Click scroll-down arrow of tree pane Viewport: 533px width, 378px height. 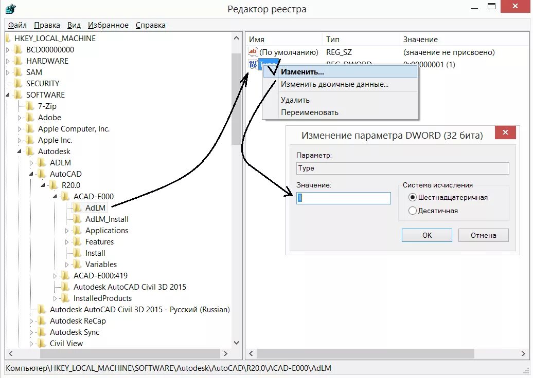click(236, 343)
